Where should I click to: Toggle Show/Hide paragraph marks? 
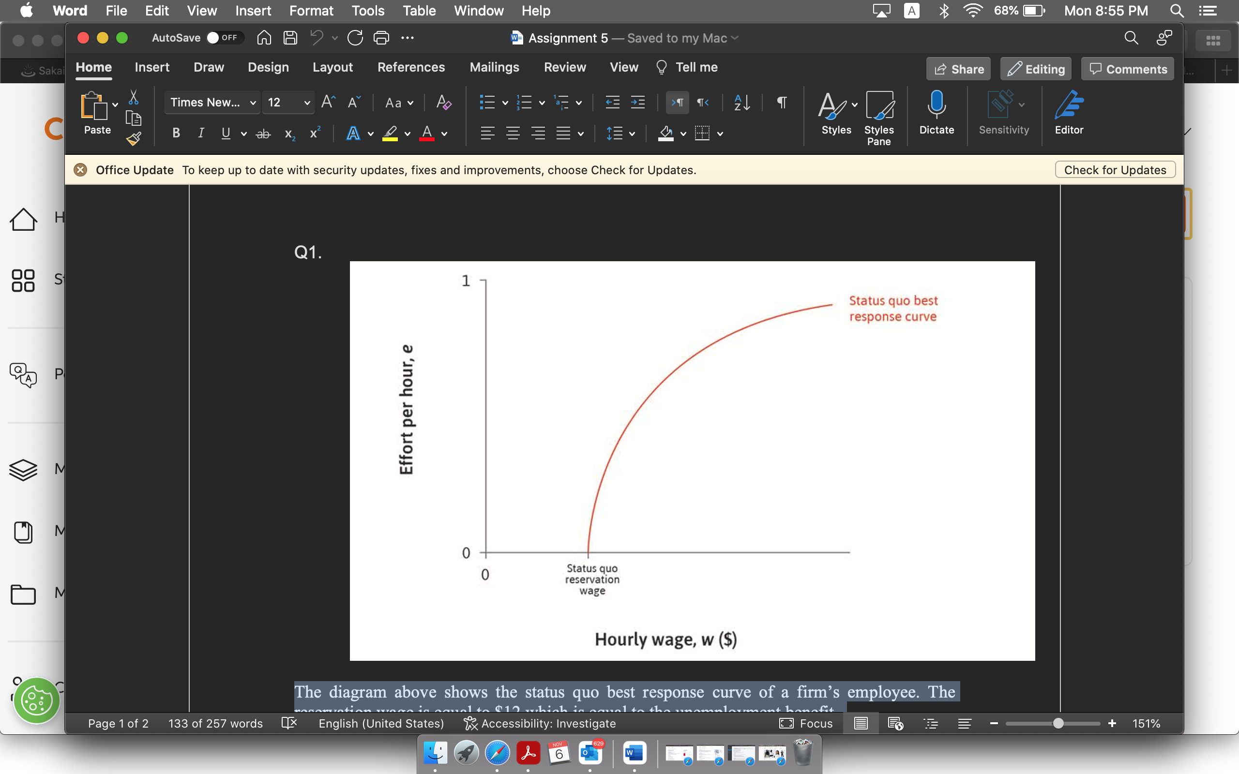tap(781, 103)
